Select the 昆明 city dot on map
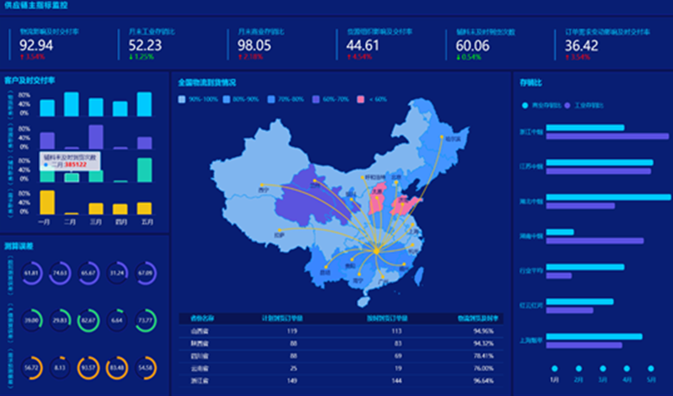This screenshot has height=396, width=673. click(326, 267)
